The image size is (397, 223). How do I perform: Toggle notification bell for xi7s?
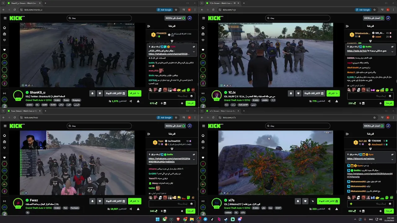point(298,201)
